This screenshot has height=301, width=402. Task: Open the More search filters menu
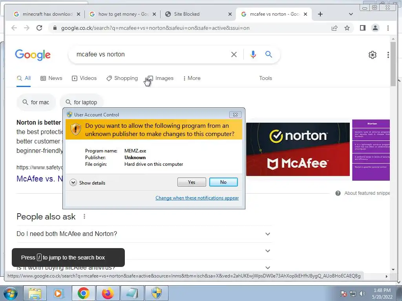pos(192,78)
